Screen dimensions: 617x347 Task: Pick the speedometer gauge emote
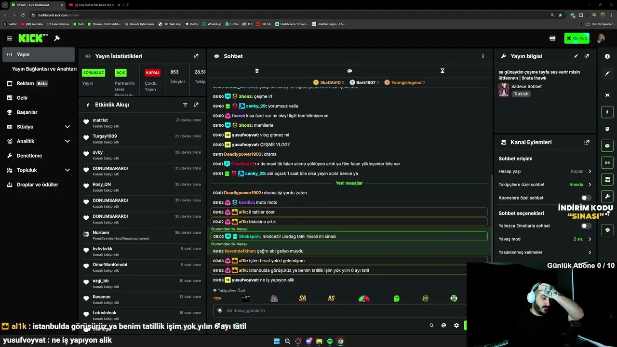click(364, 298)
